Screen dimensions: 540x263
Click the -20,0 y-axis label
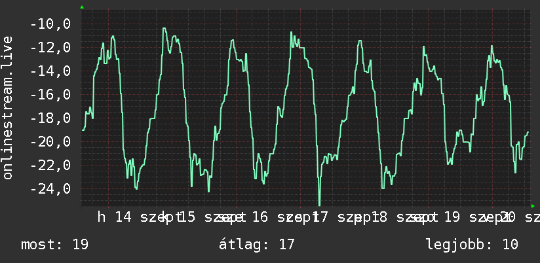(x=50, y=142)
